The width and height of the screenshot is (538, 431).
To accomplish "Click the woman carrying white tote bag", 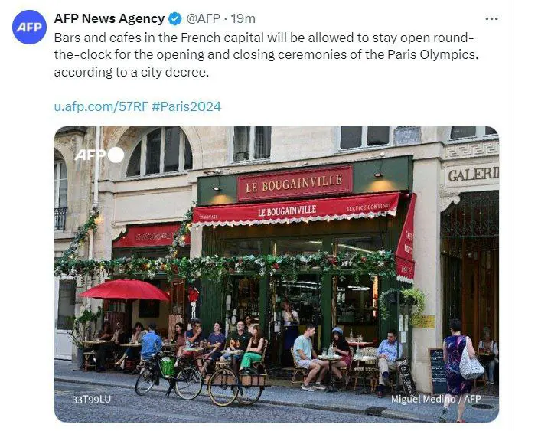I will (x=459, y=370).
